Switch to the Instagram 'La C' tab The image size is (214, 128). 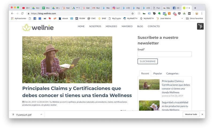(116, 8)
